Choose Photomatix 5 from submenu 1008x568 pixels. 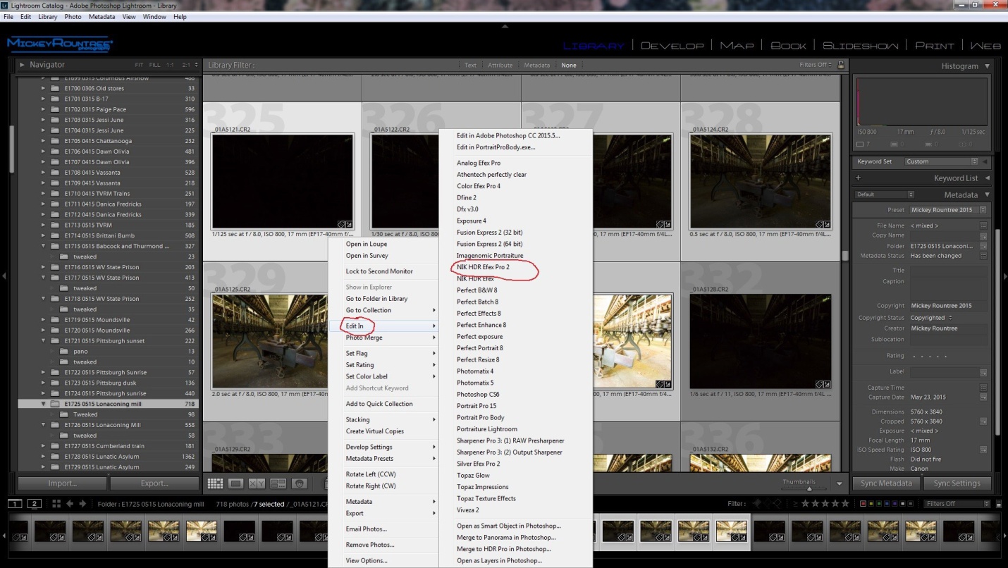pyautogui.click(x=475, y=383)
